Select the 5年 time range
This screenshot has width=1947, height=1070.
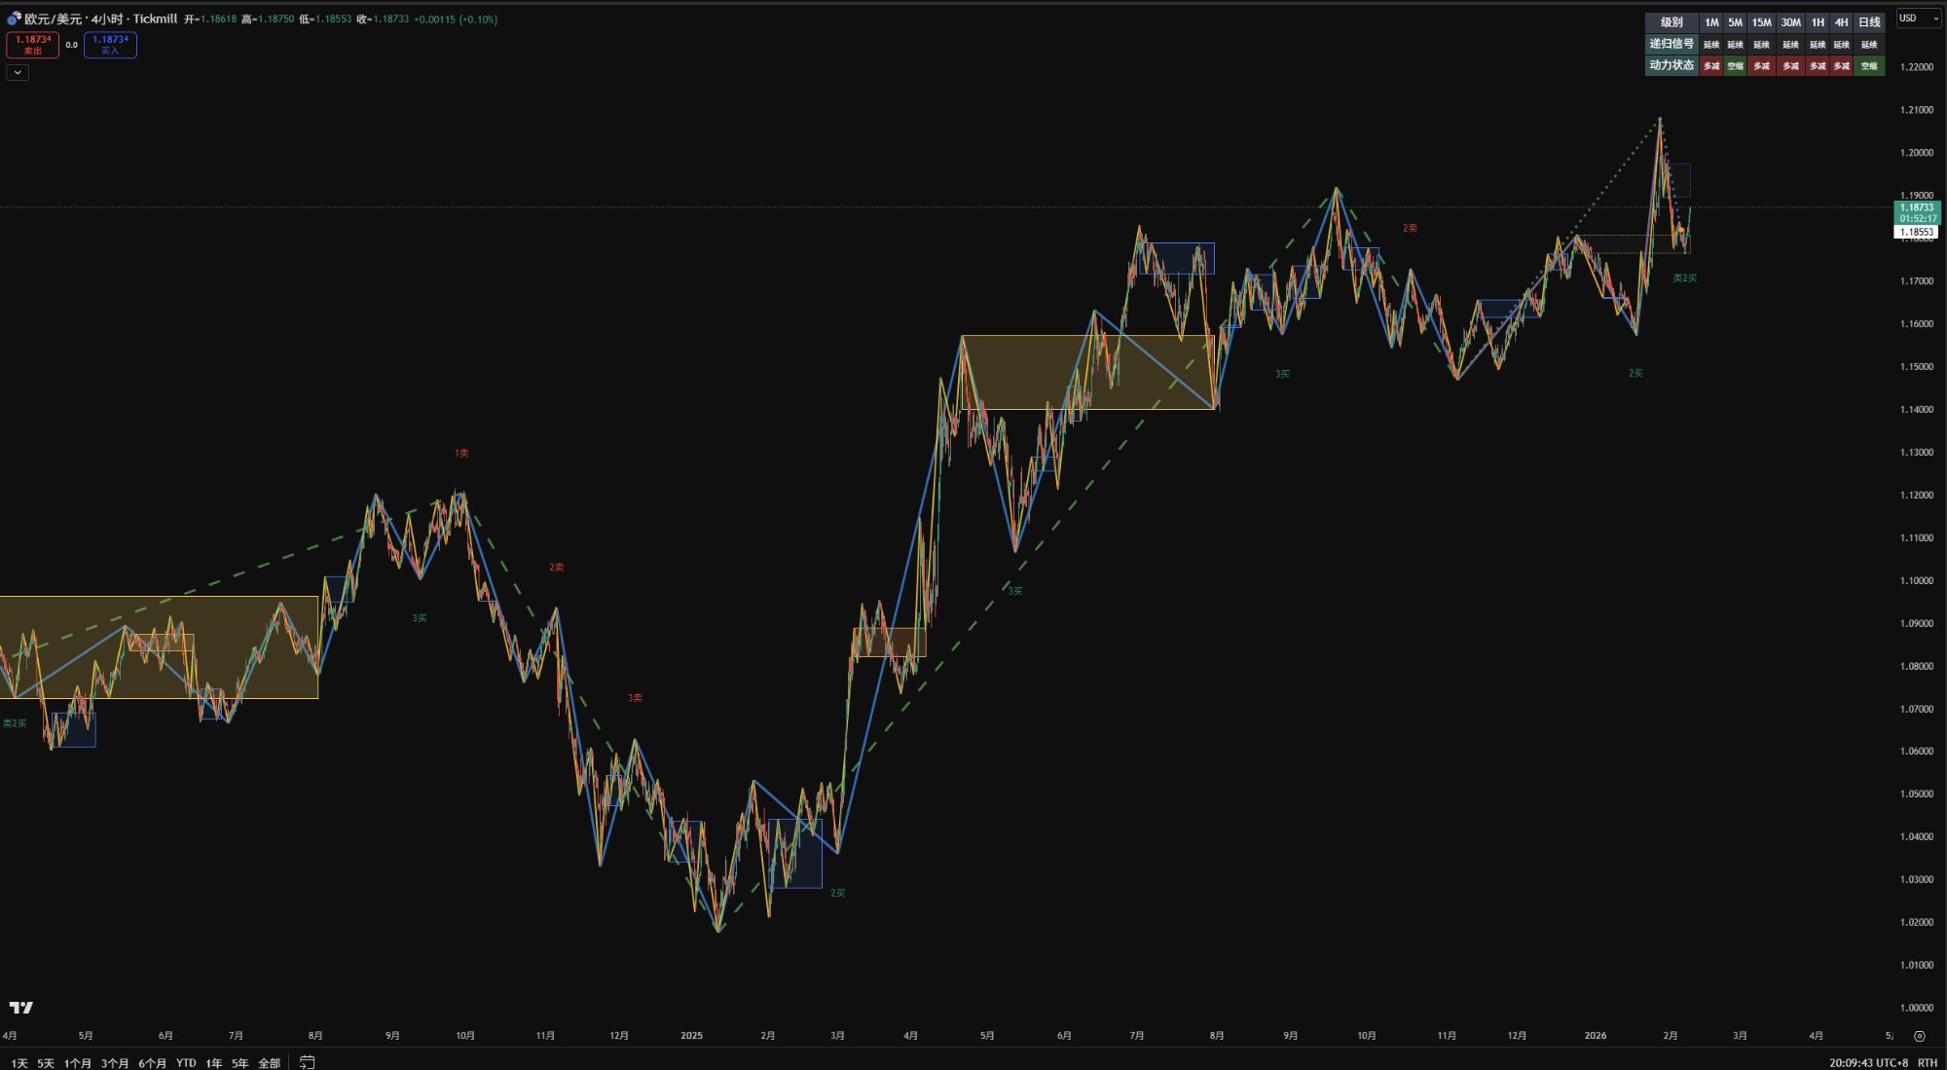(239, 1062)
